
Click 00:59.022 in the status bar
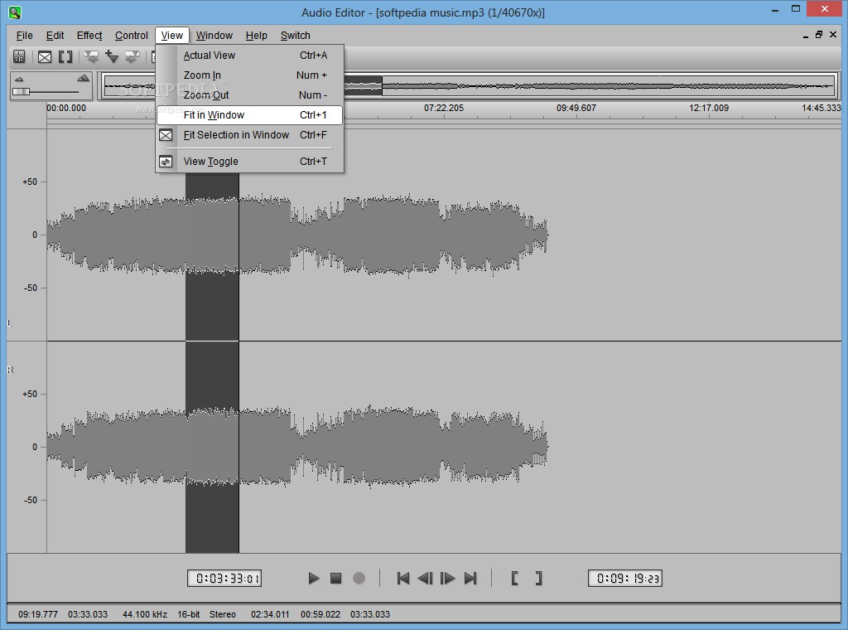(320, 614)
